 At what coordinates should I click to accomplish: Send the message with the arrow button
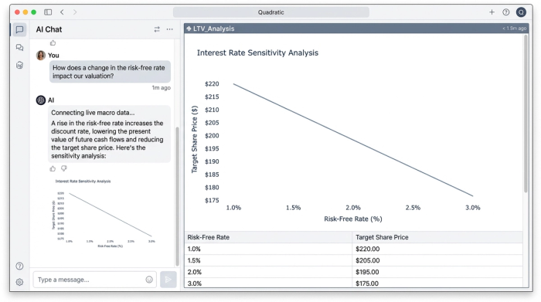tap(168, 280)
